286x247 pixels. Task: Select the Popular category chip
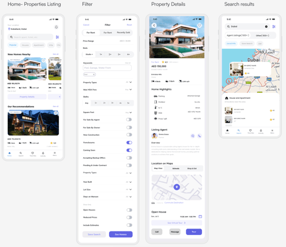point(13,45)
